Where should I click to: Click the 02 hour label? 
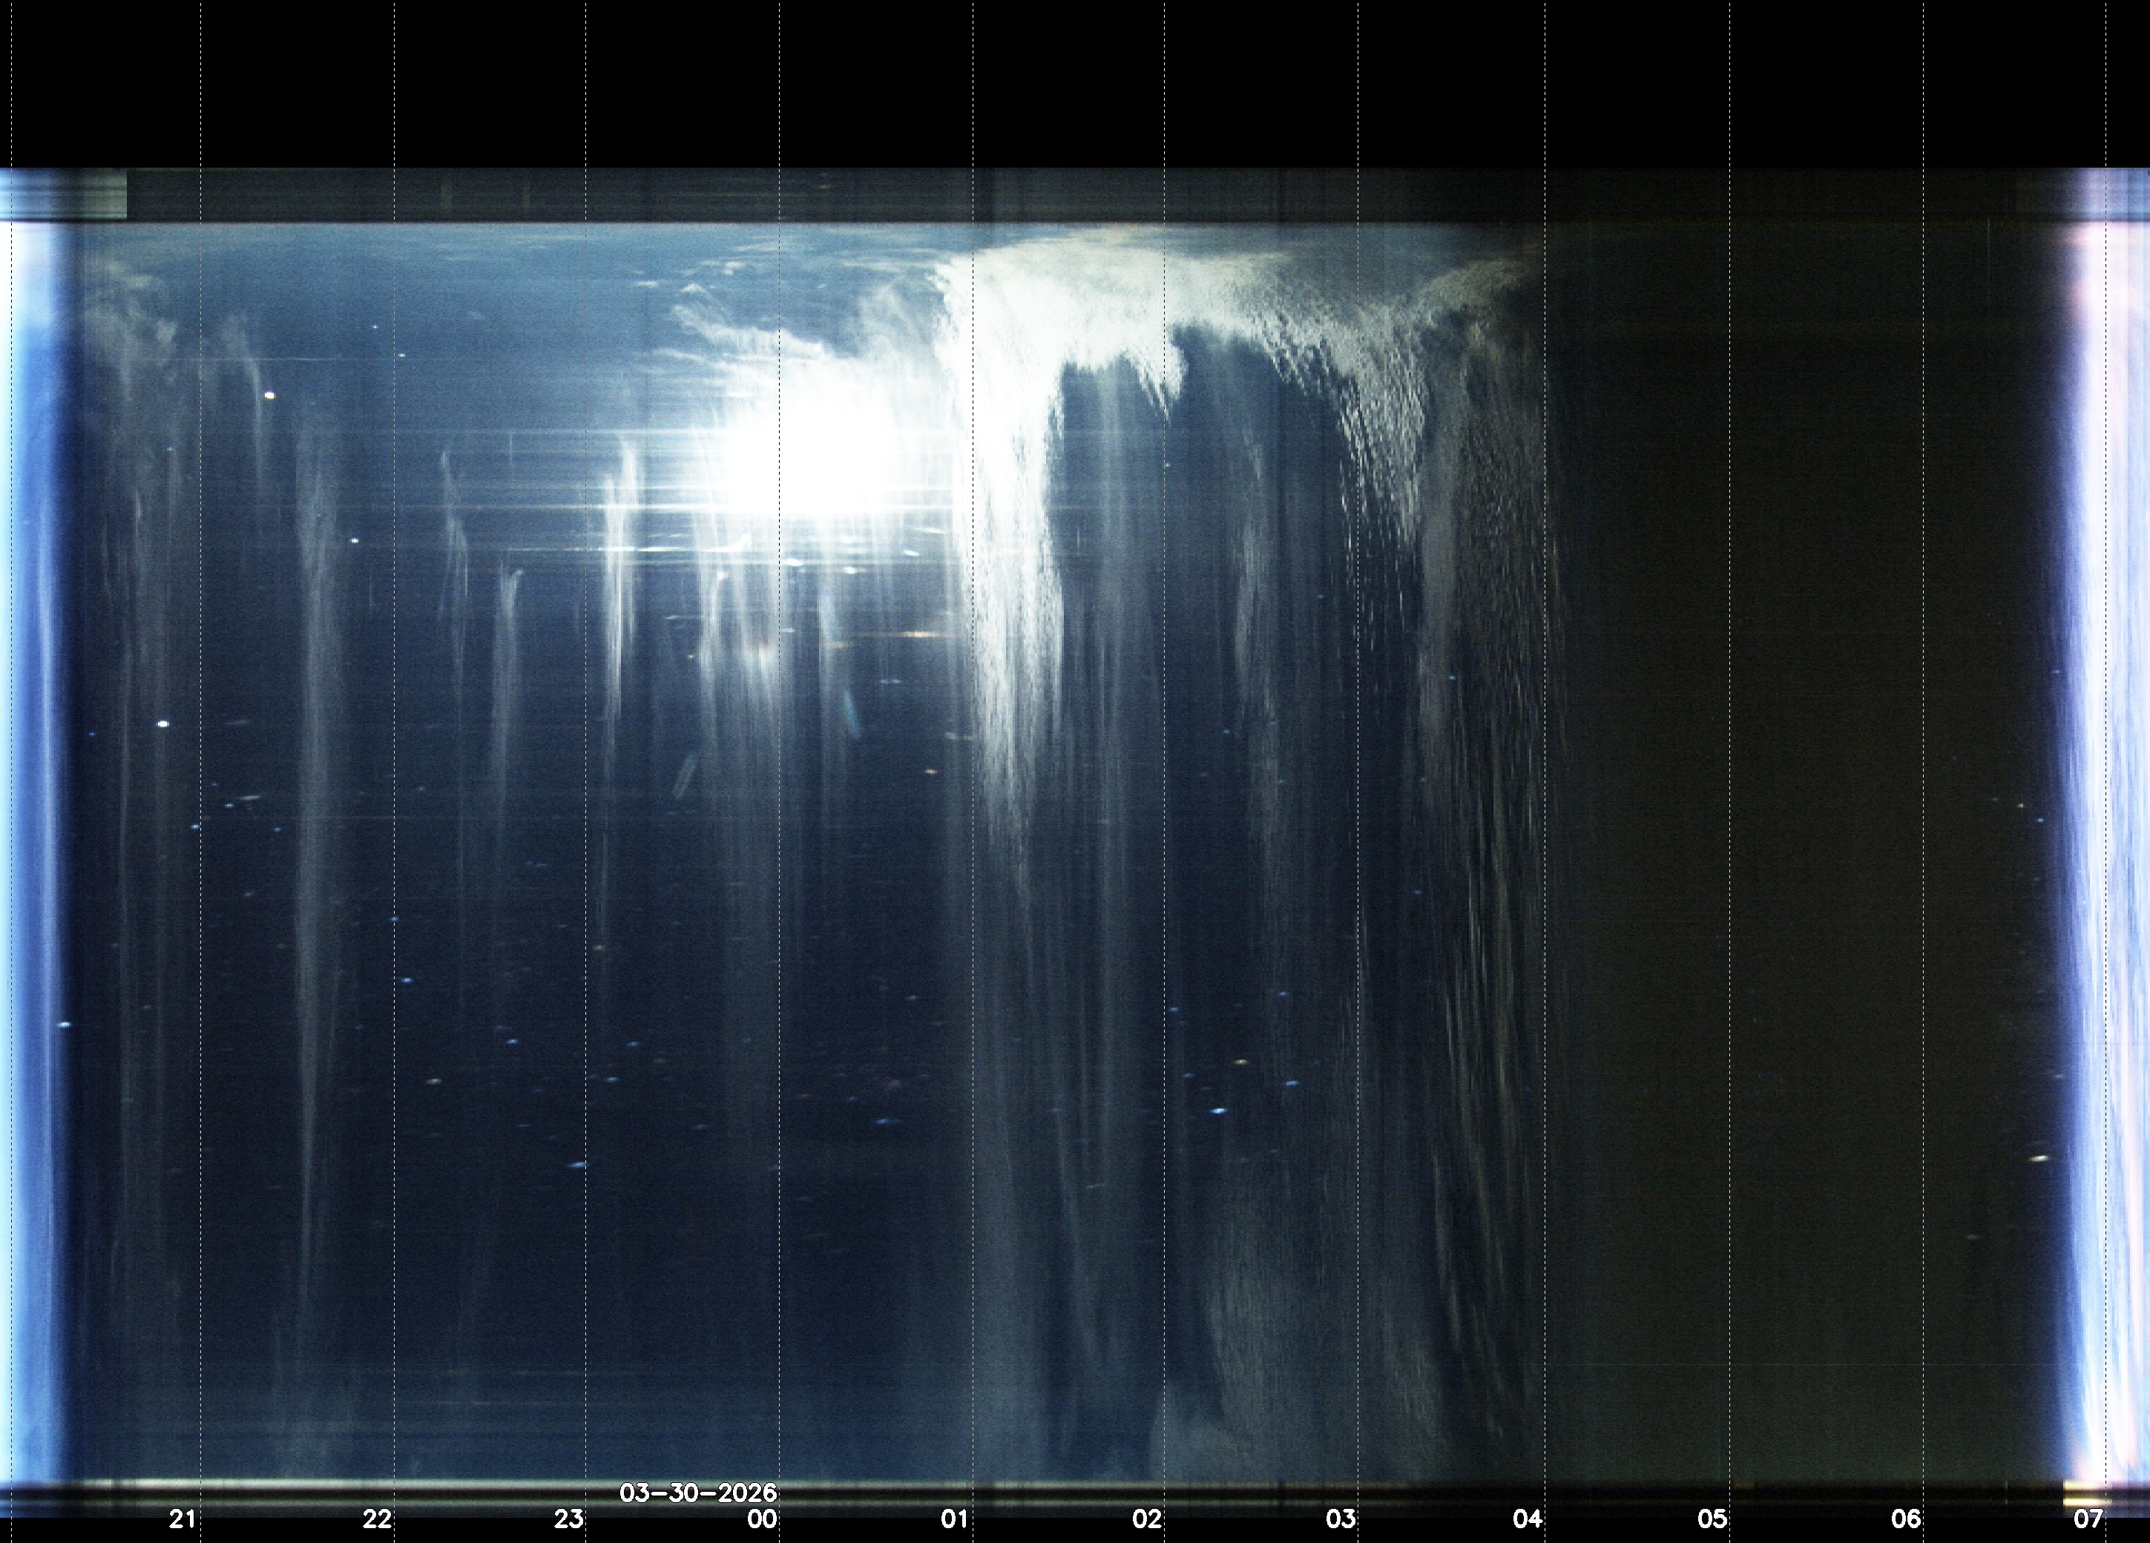1147,1519
